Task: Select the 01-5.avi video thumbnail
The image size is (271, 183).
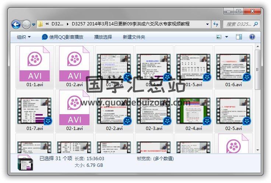Action: coord(194,67)
